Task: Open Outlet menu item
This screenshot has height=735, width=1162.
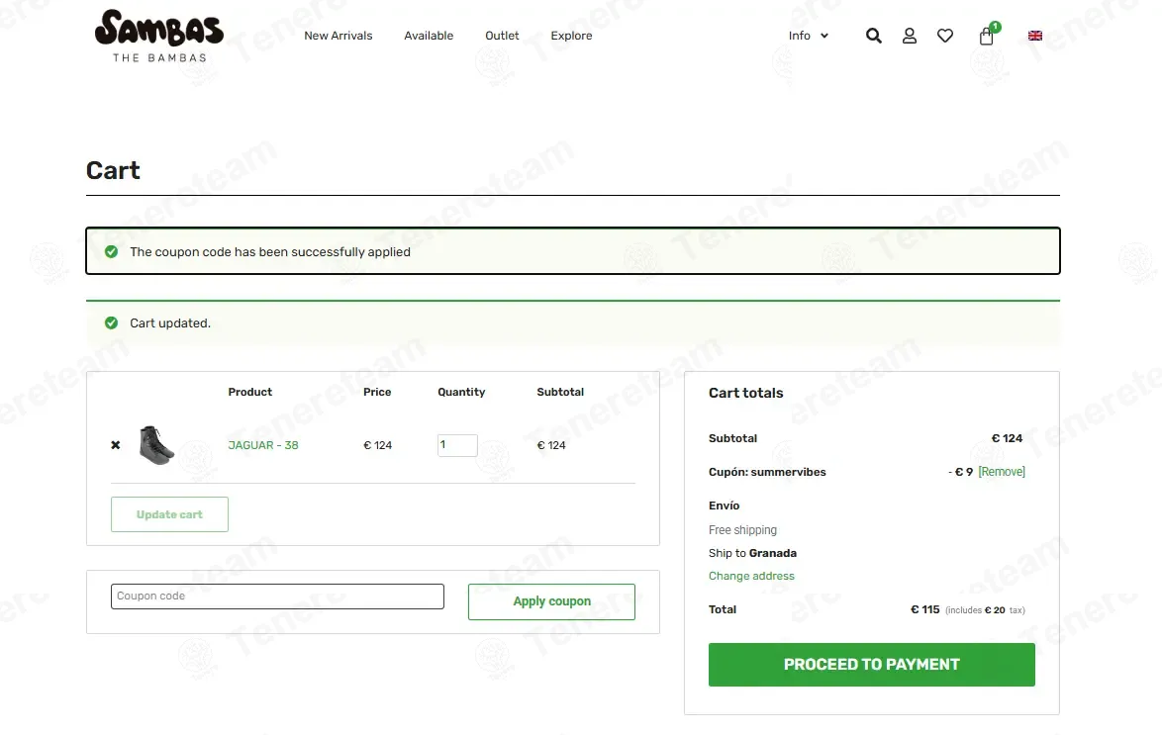Action: (502, 36)
